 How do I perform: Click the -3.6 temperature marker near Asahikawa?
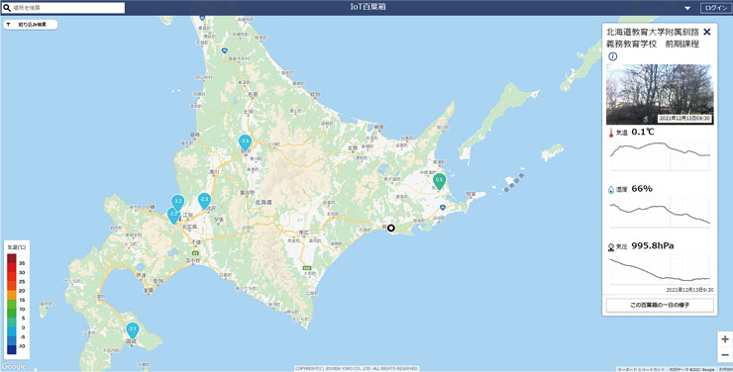tap(245, 142)
